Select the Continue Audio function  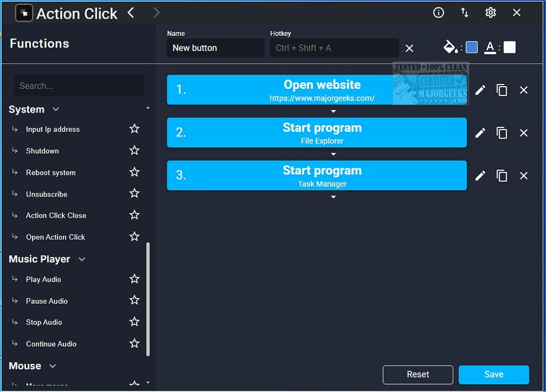pyautogui.click(x=51, y=344)
